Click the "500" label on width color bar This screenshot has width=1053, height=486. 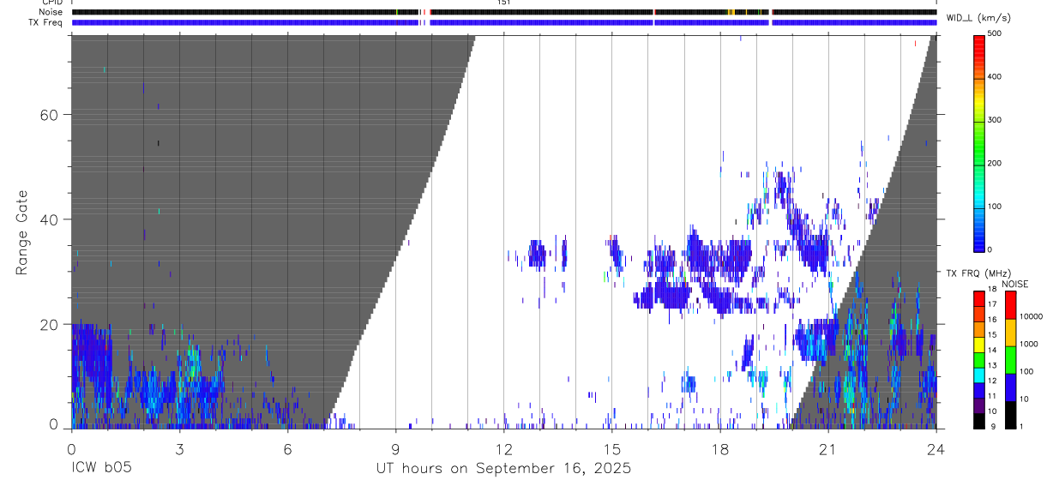point(995,33)
